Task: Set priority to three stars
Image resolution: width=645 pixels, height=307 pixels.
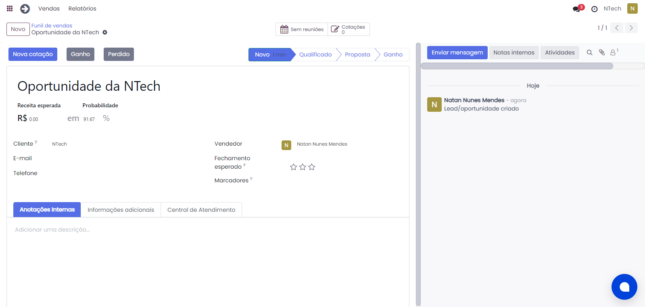Action: point(312,167)
